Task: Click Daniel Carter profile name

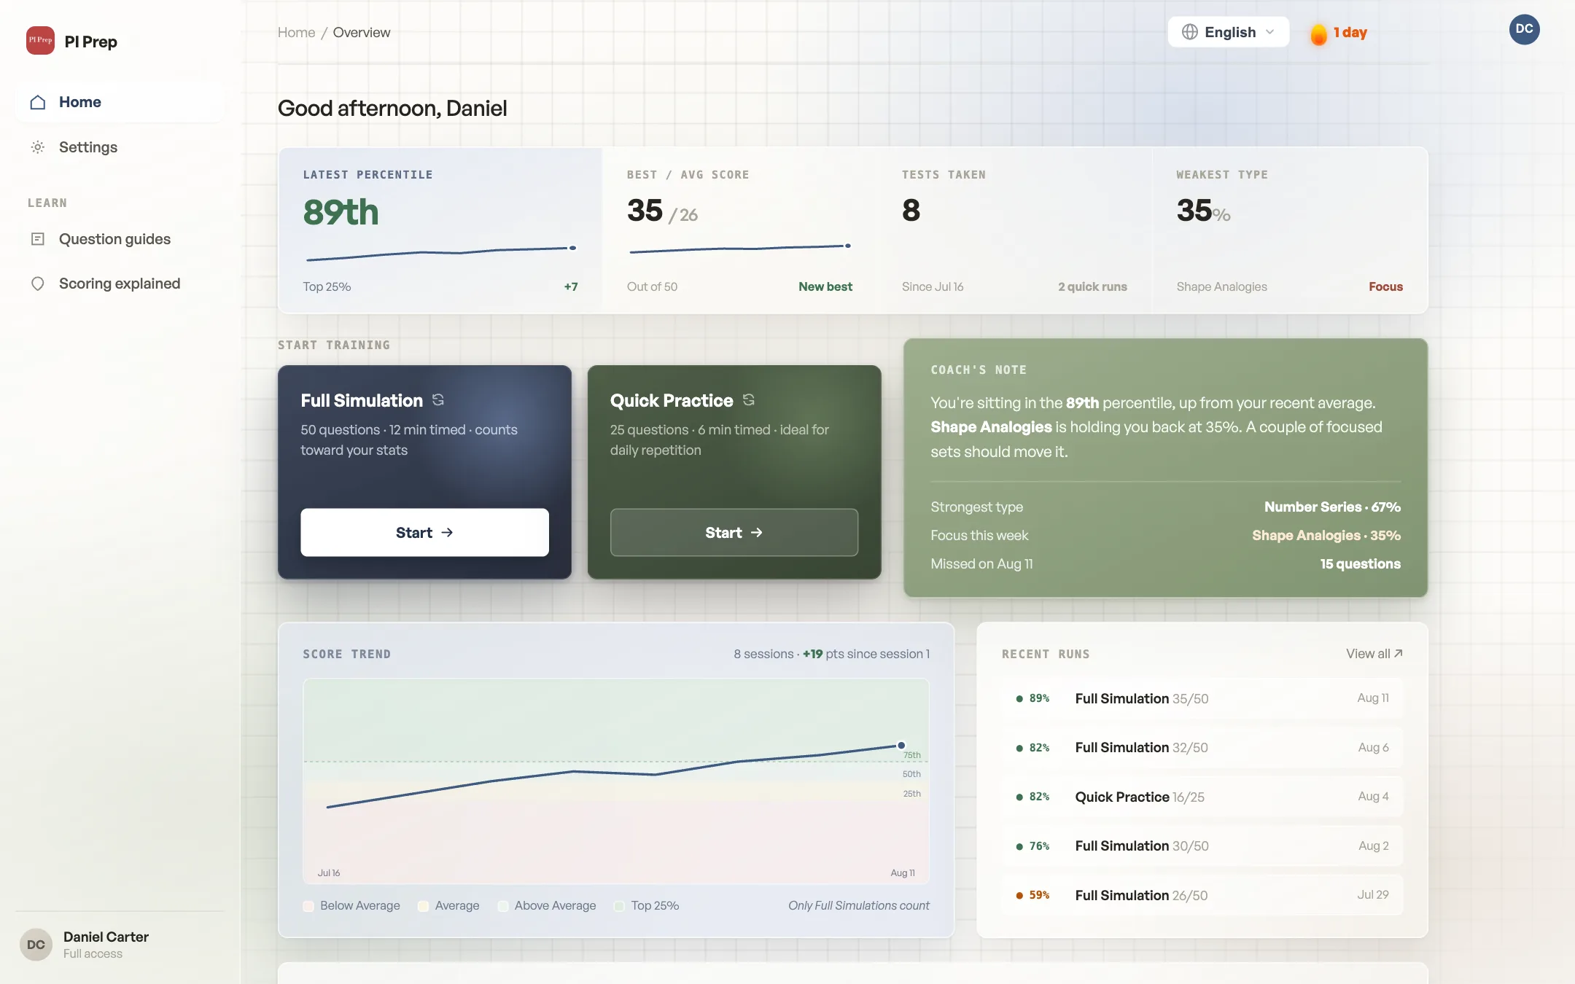Action: click(x=106, y=937)
